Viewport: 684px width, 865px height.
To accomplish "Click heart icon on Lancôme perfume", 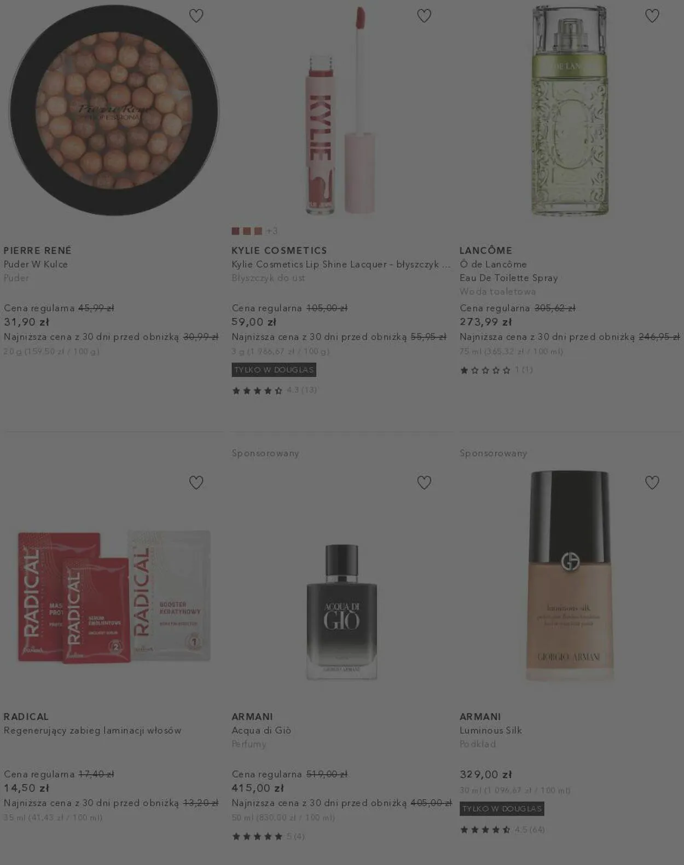I will 652,16.
